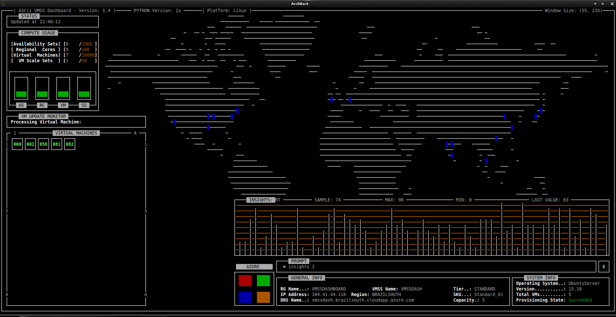Select virtual machine 000 box
616x317 pixels.
17,144
